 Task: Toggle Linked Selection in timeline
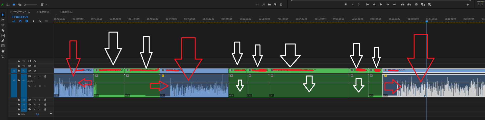click(x=27, y=21)
